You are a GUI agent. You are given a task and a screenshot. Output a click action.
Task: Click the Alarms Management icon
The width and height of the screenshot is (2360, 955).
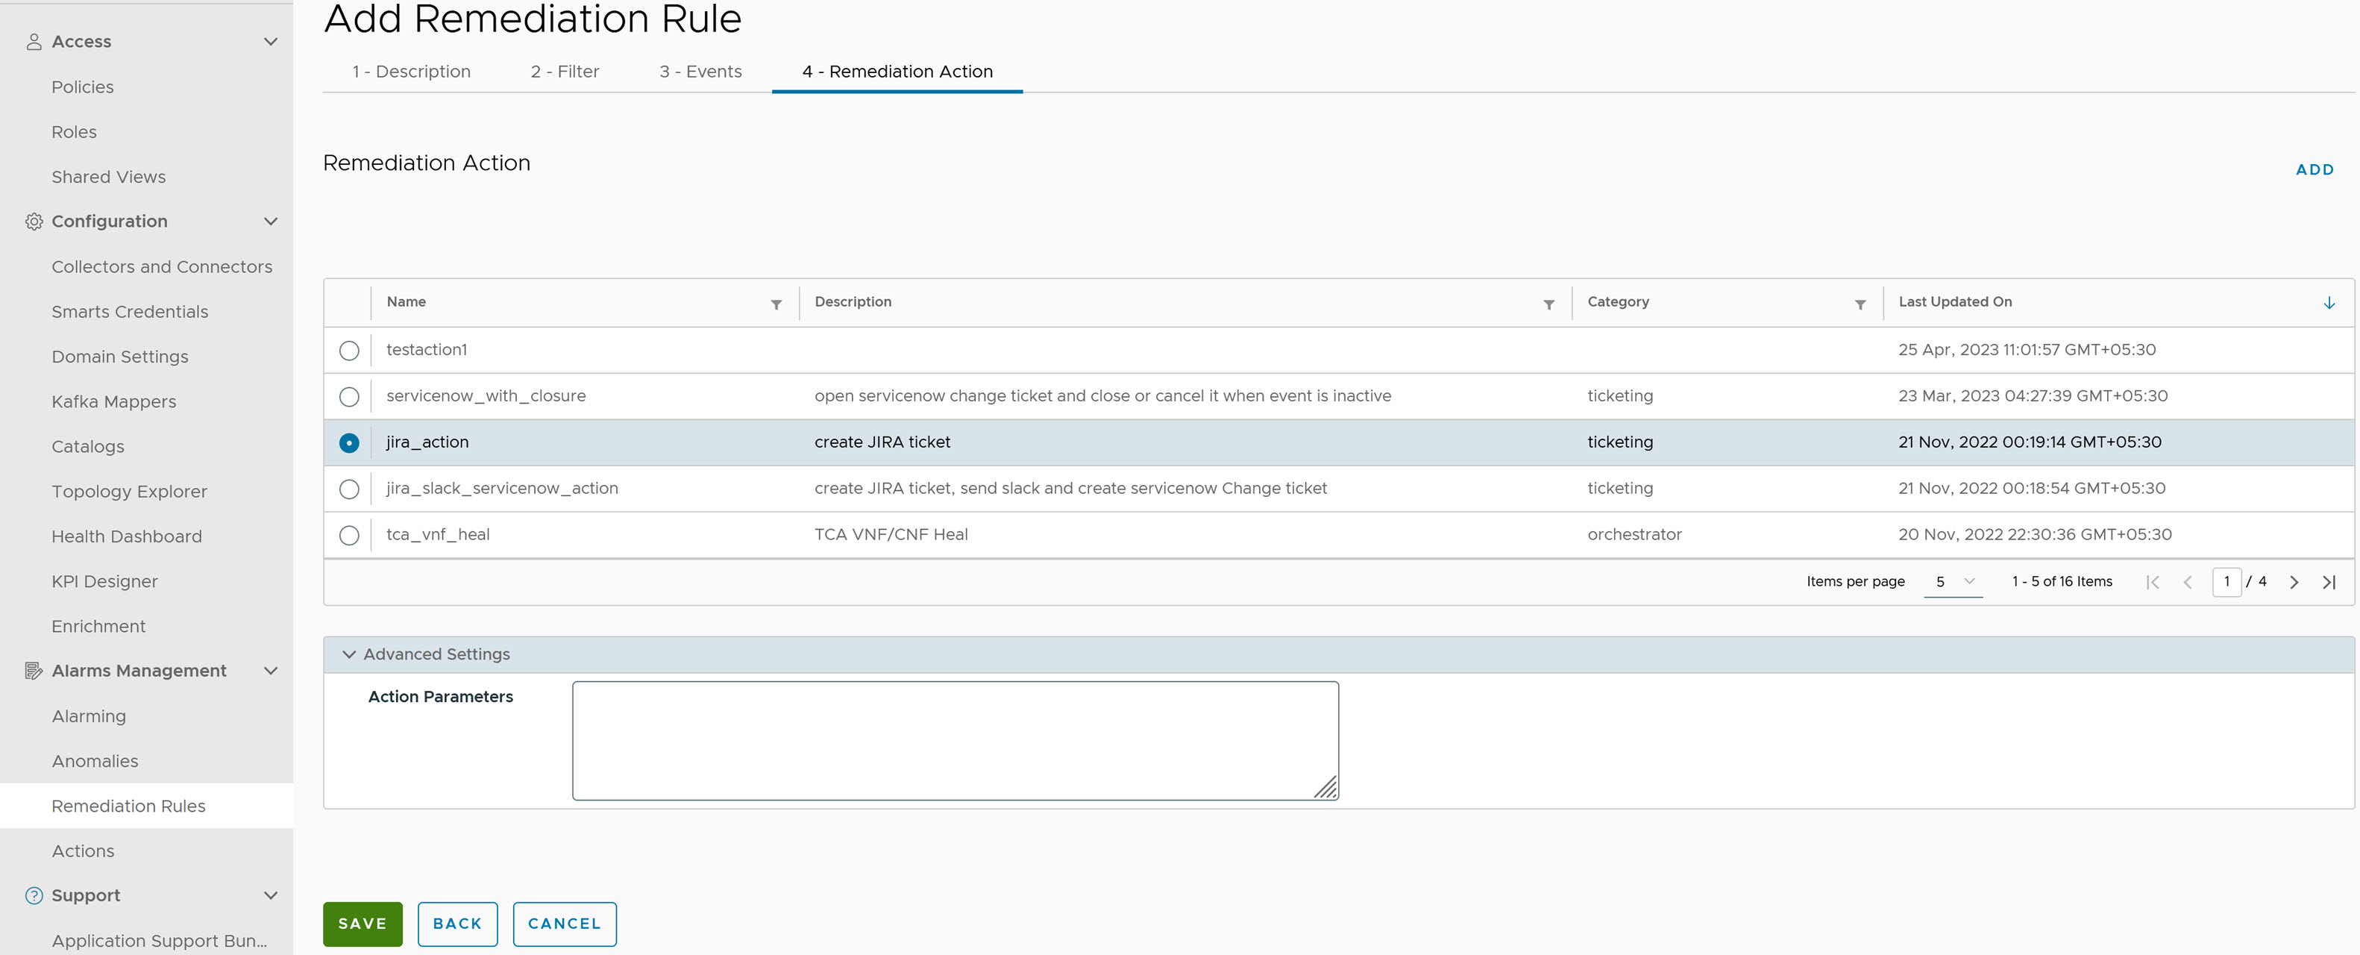pos(34,671)
